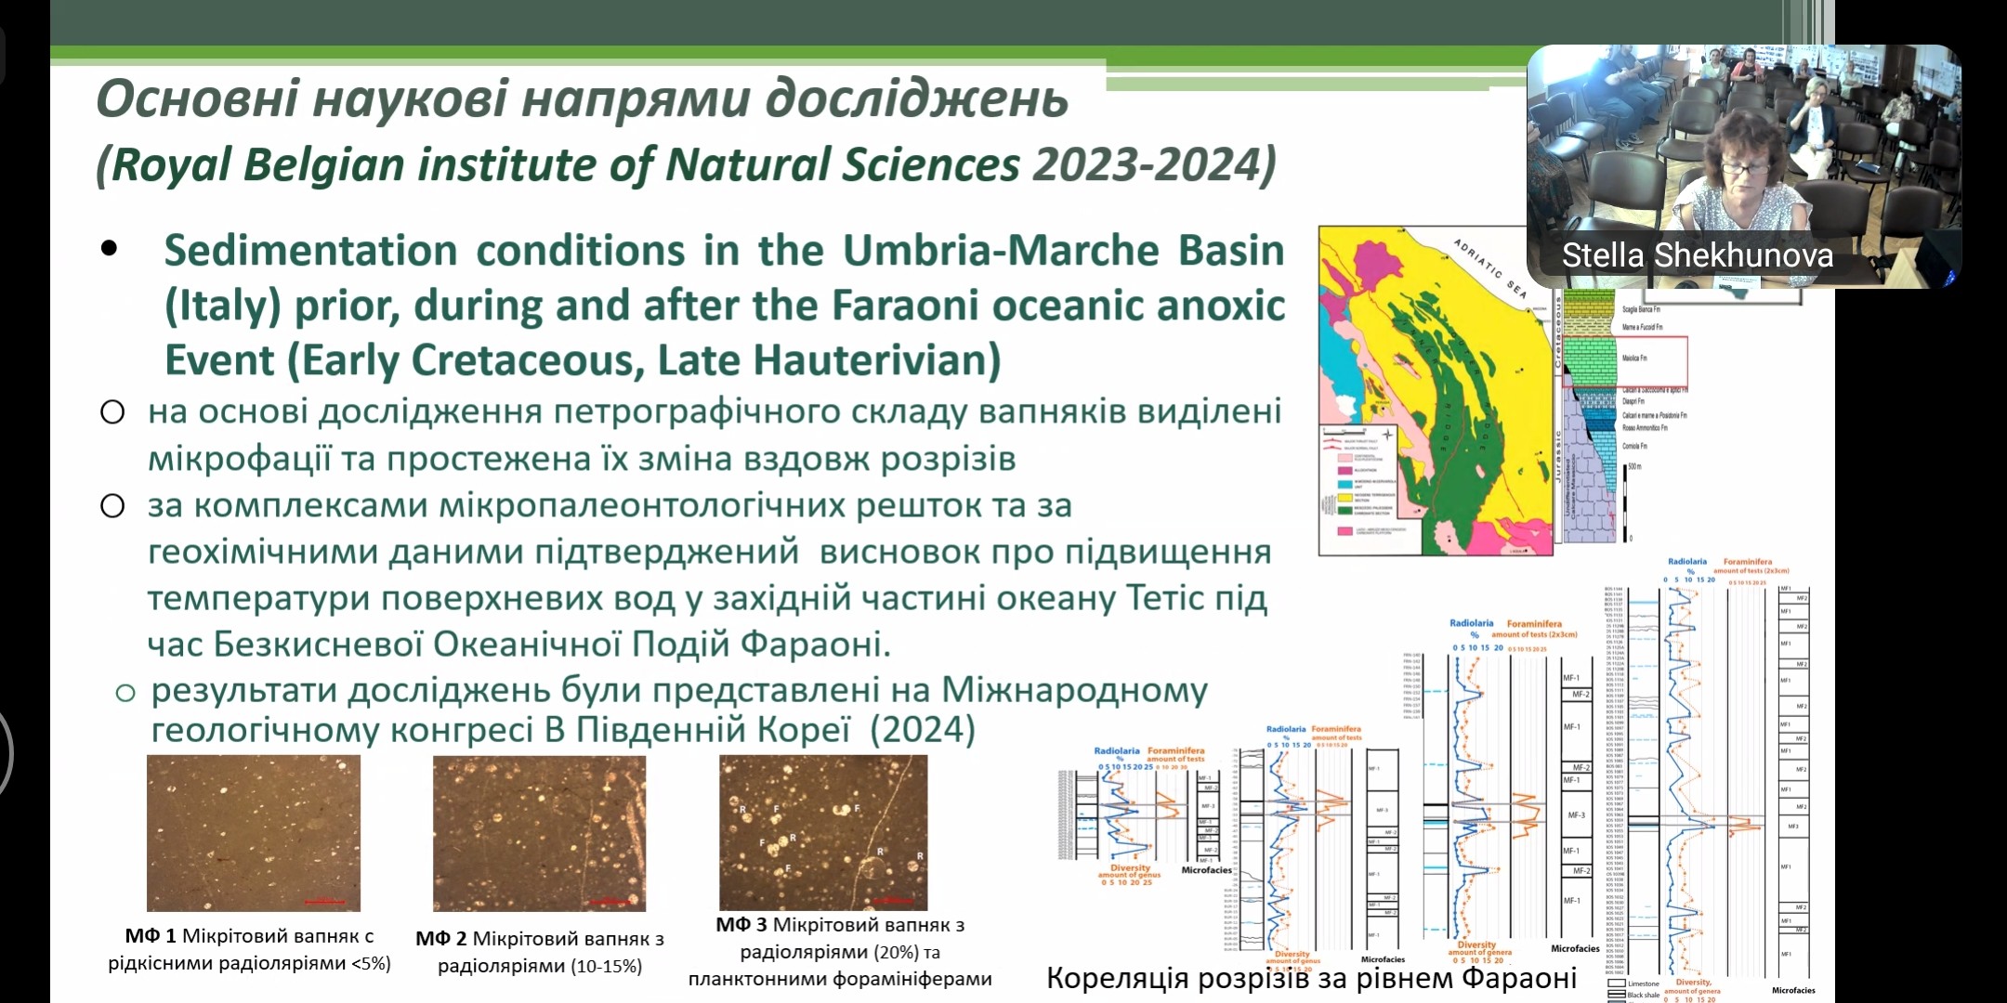Open the MФ 3 micrograph with R and F labels
2007x1003 pixels.
tap(823, 831)
